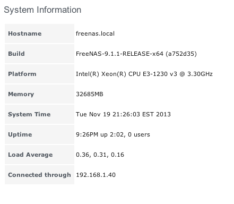This screenshot has height=204, width=234.
Task: Click the a752d35 build hash text
Action: click(x=181, y=54)
